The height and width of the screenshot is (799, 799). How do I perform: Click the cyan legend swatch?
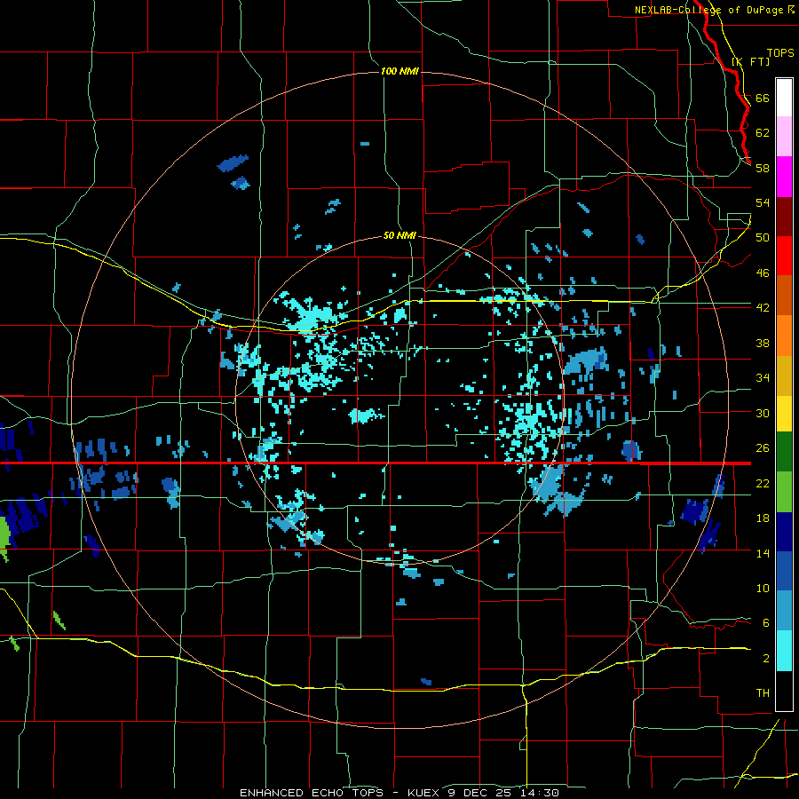coord(784,651)
